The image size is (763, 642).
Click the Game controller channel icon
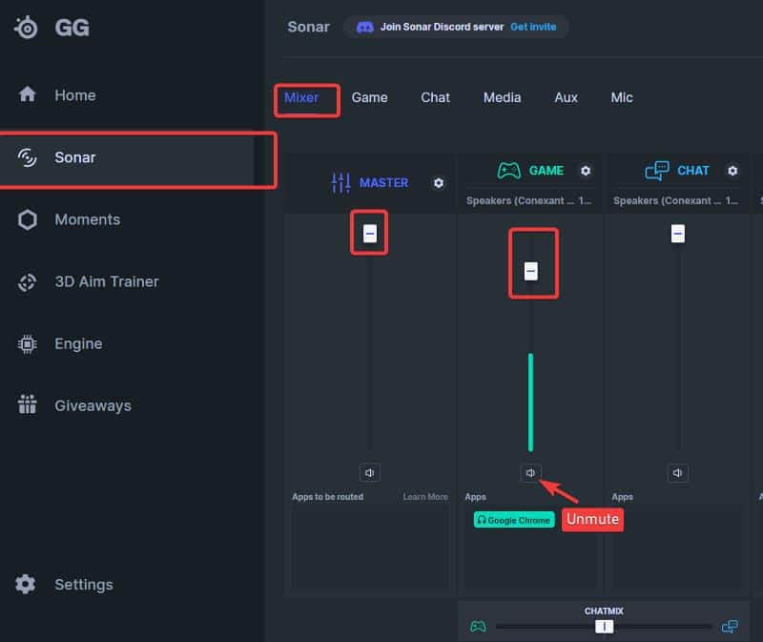508,171
